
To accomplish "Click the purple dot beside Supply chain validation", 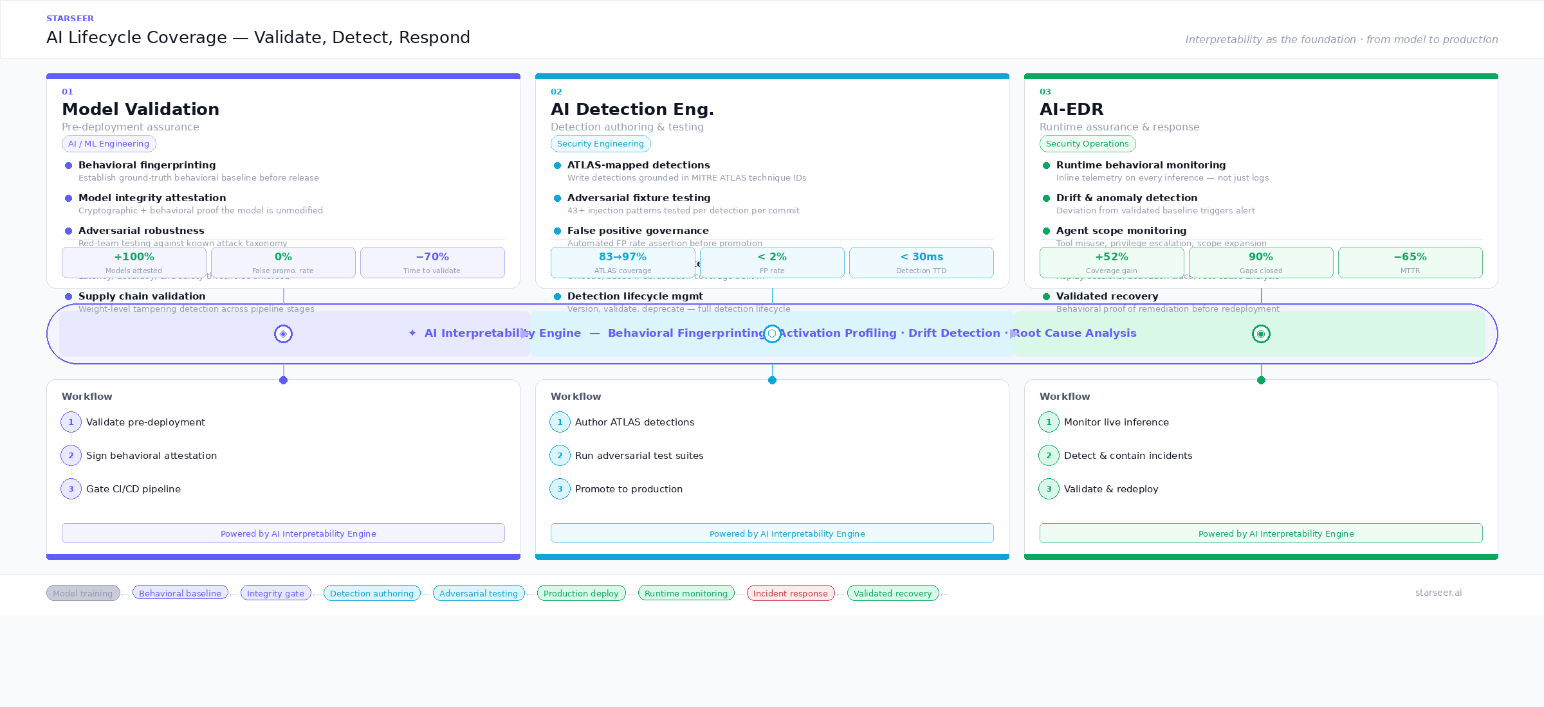I will [68, 297].
